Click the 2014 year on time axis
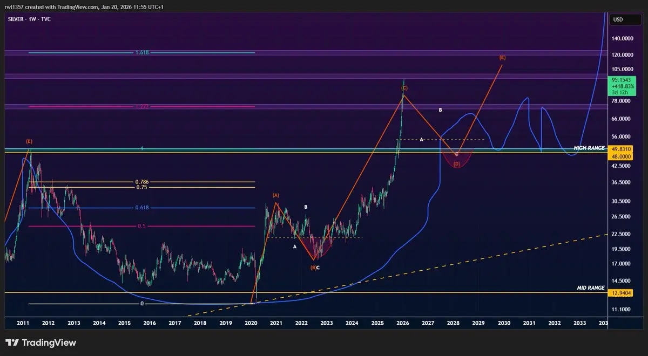Image resolution: width=648 pixels, height=356 pixels. click(99, 323)
